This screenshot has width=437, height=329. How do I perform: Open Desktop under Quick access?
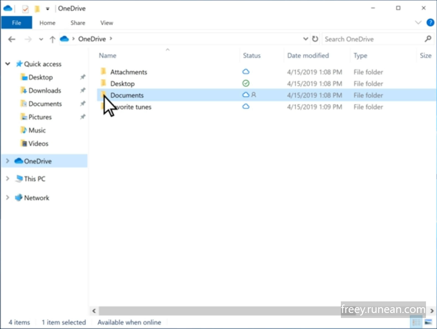pos(41,77)
